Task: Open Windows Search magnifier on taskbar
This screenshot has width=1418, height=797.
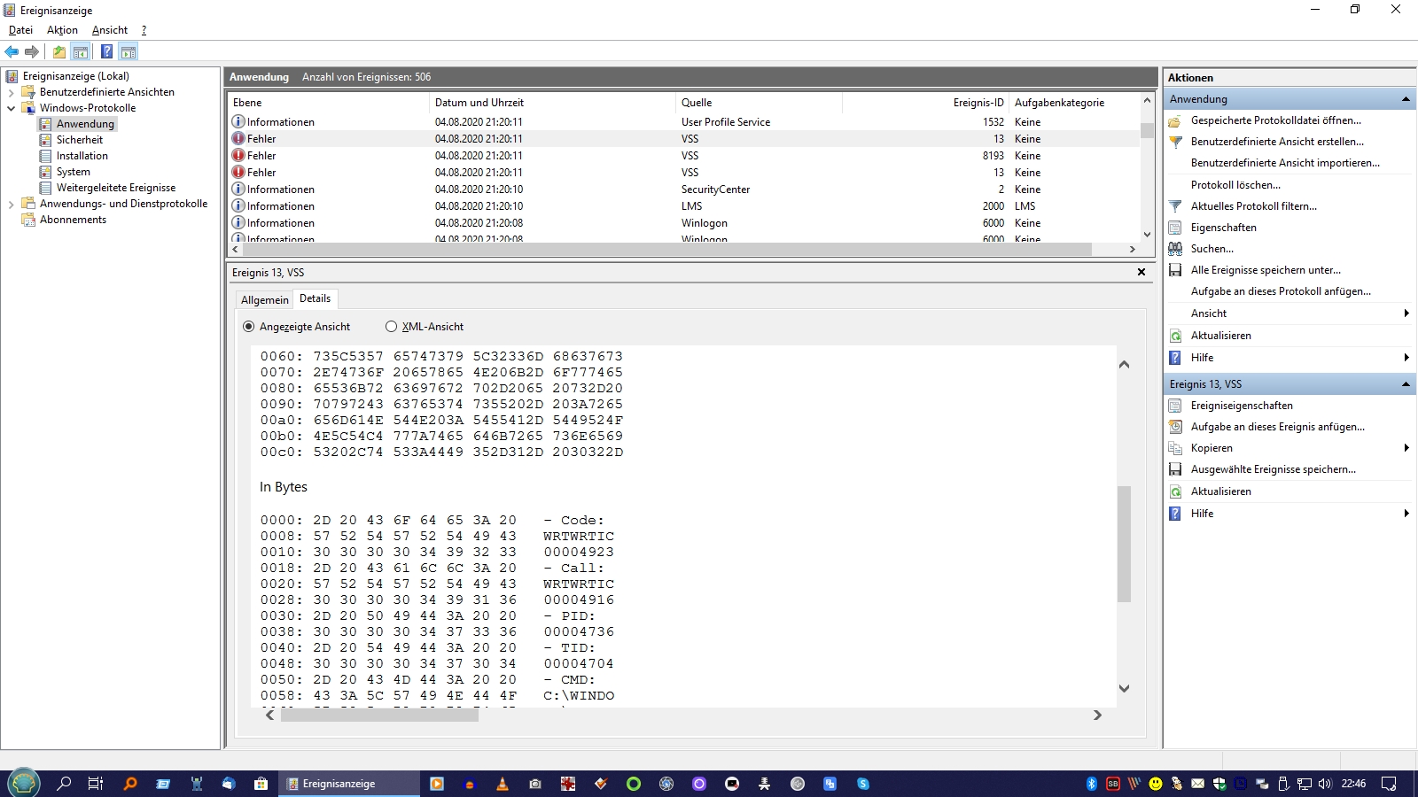Action: pos(64,784)
